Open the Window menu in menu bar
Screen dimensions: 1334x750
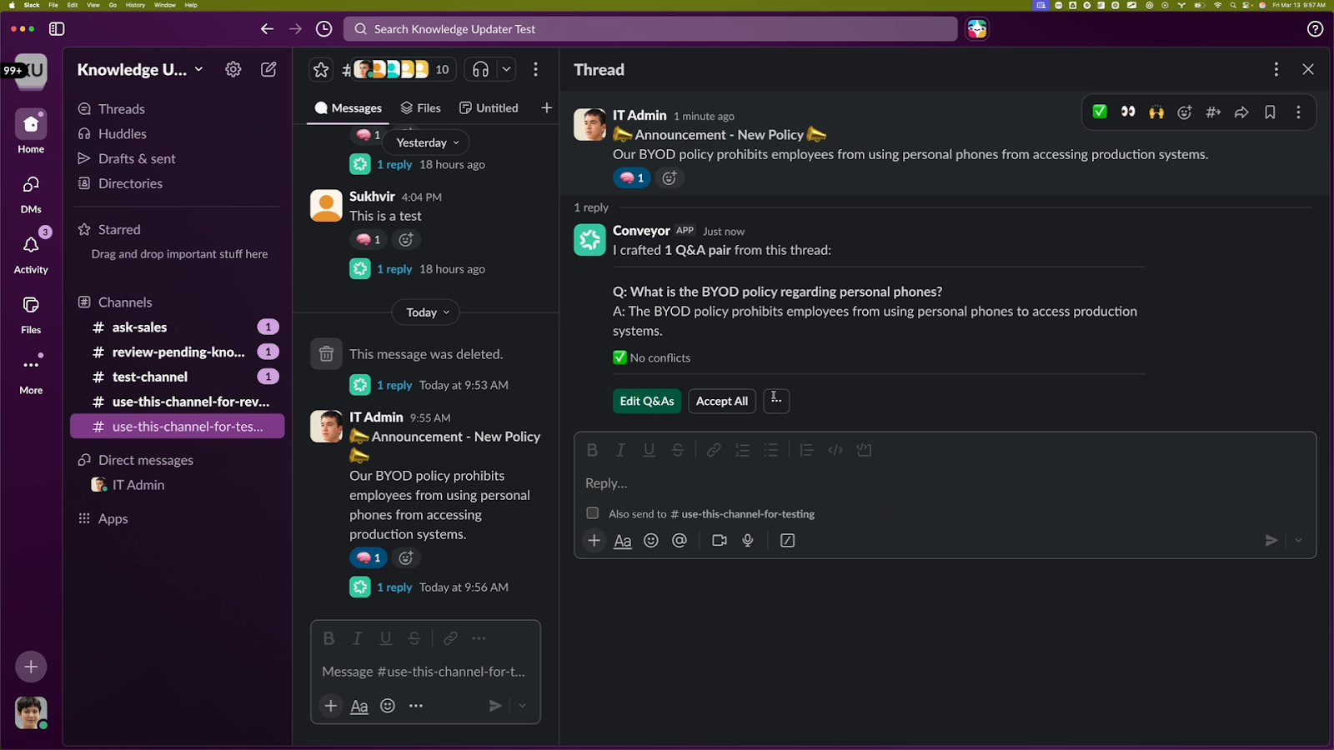point(165,5)
